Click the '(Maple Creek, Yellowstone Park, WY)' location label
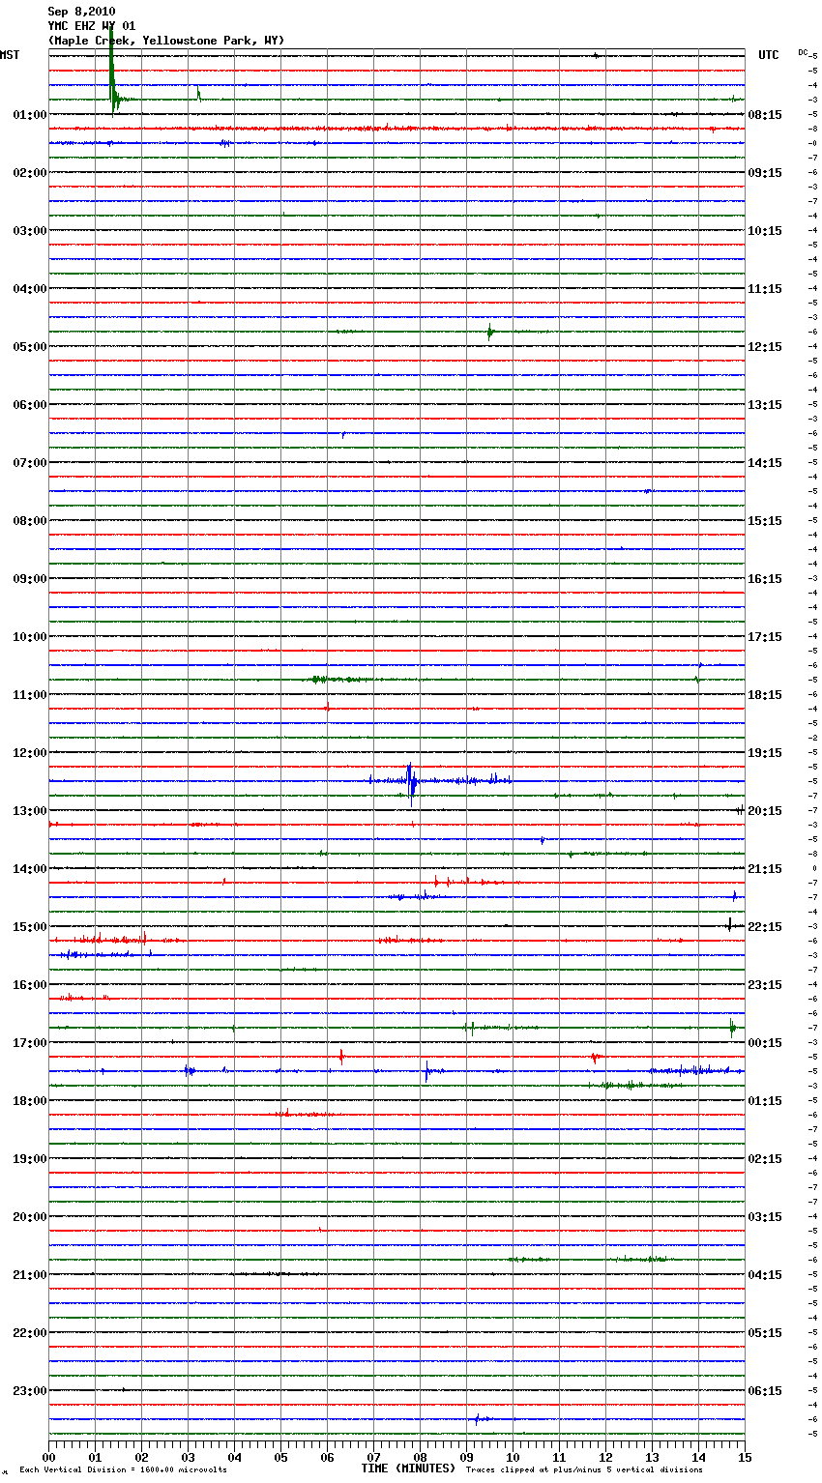Screen dimensions: 822x1483 tap(166, 41)
